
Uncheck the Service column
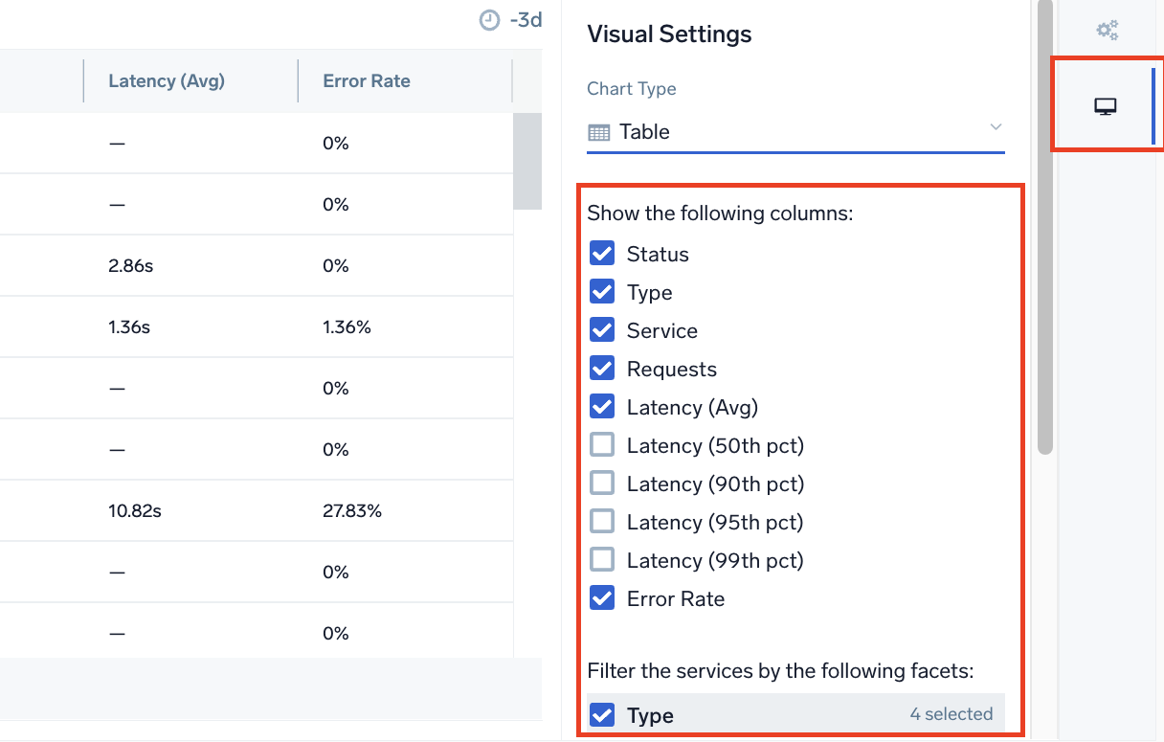(602, 329)
